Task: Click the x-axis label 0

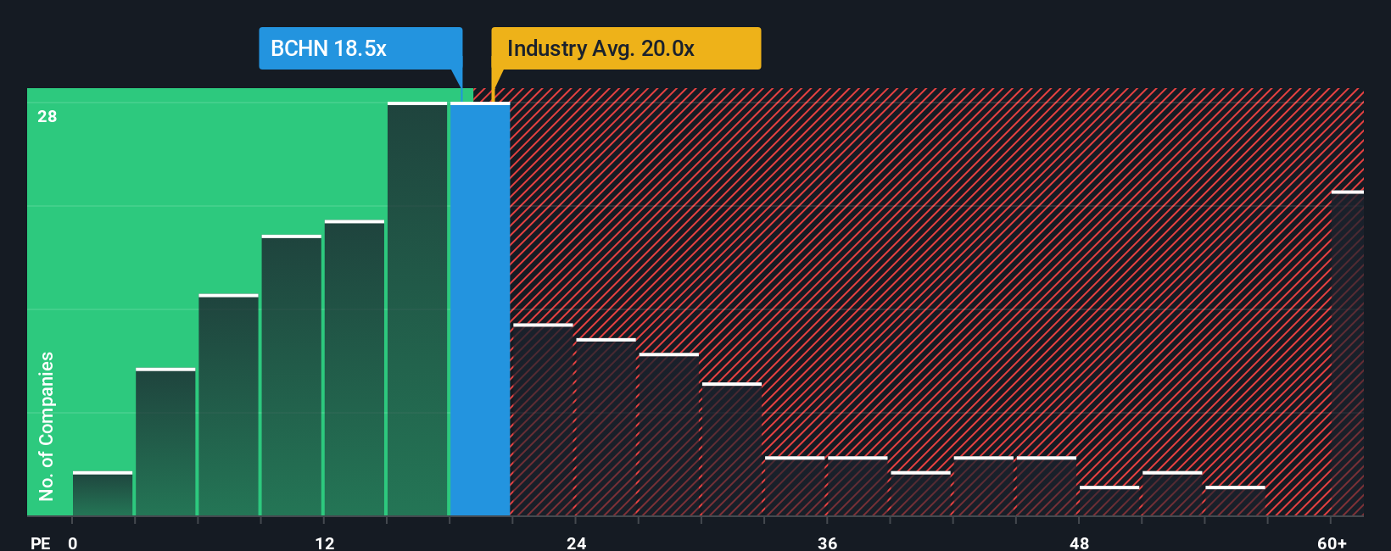Action: [x=73, y=543]
